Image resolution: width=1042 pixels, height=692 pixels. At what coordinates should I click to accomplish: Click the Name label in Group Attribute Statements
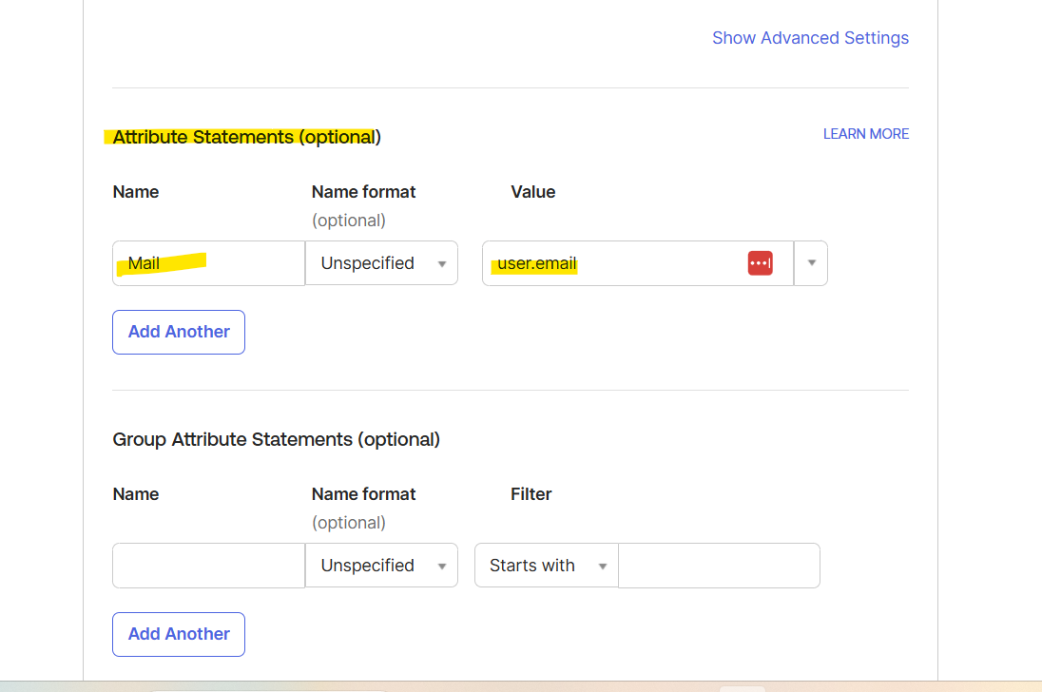pos(136,494)
